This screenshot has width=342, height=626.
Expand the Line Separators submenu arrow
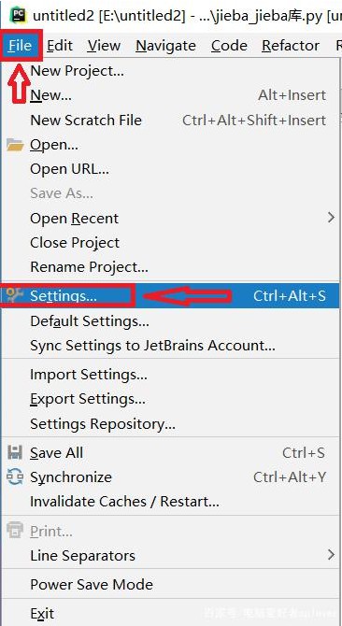331,555
